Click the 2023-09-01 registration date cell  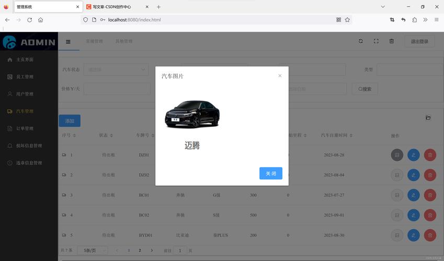(x=334, y=215)
